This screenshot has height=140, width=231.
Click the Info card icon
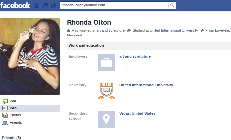(x=5, y=108)
